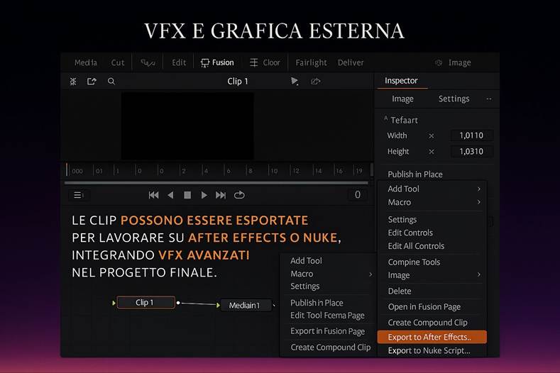
Task: Choose Export to After Effects
Action: 432,337
